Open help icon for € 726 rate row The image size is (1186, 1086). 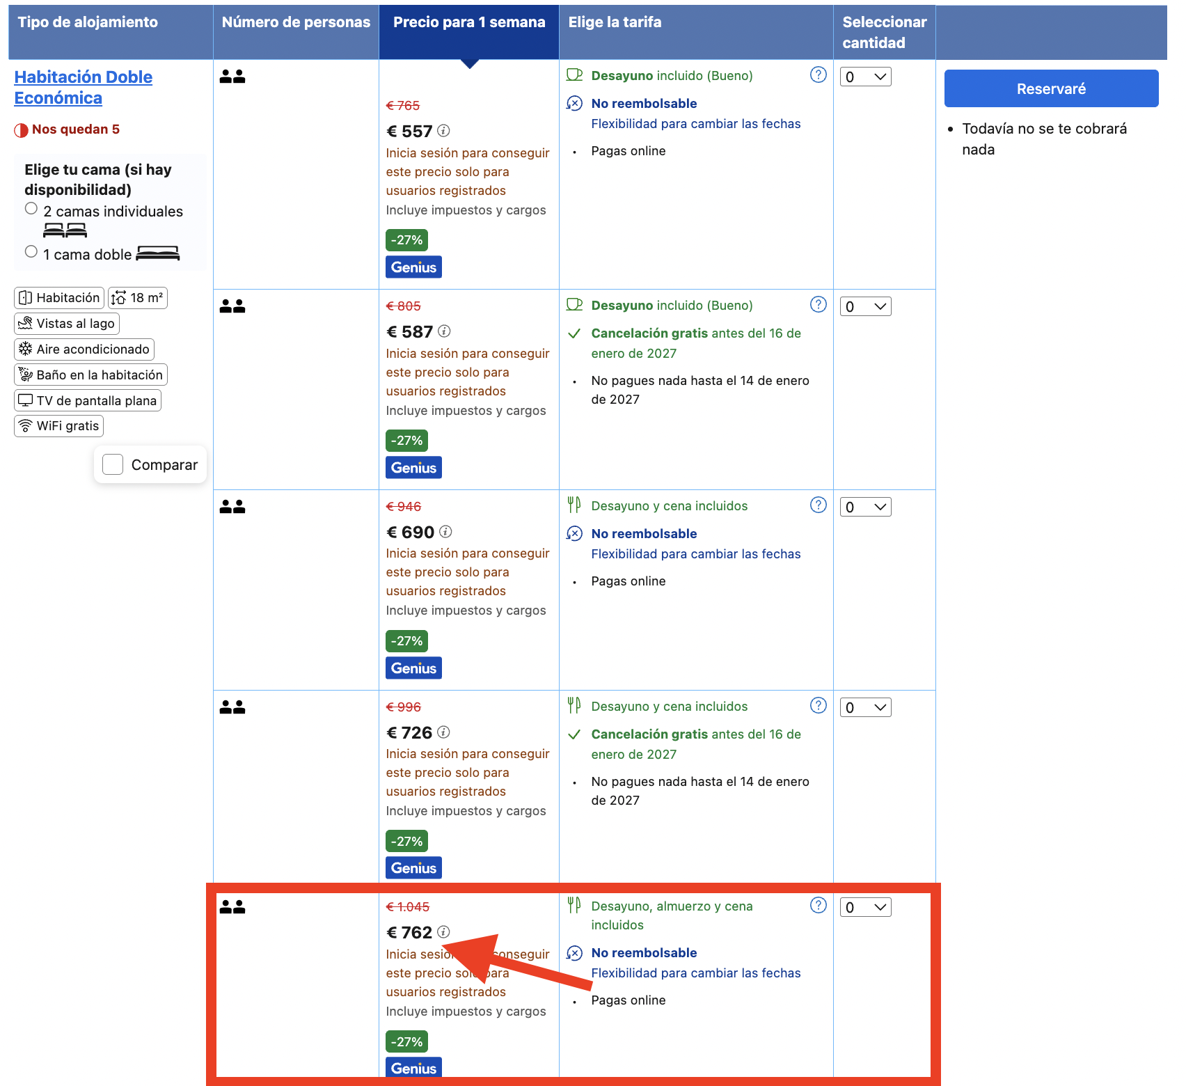point(819,705)
